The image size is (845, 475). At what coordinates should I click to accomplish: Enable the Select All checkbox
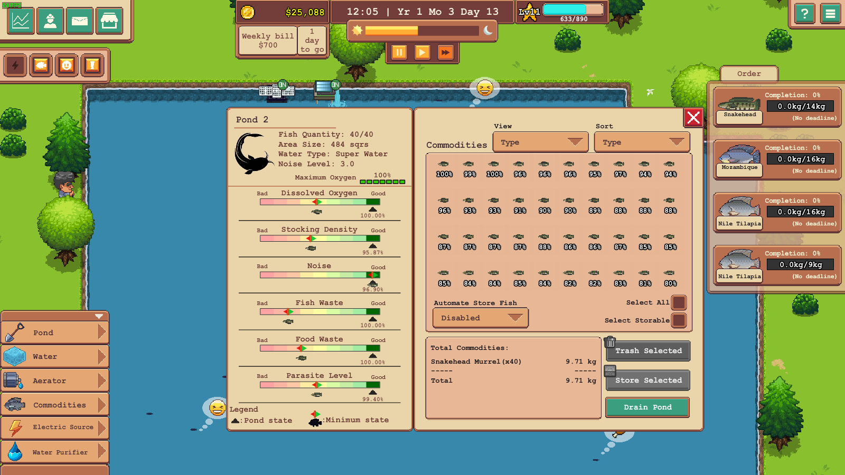[679, 302]
